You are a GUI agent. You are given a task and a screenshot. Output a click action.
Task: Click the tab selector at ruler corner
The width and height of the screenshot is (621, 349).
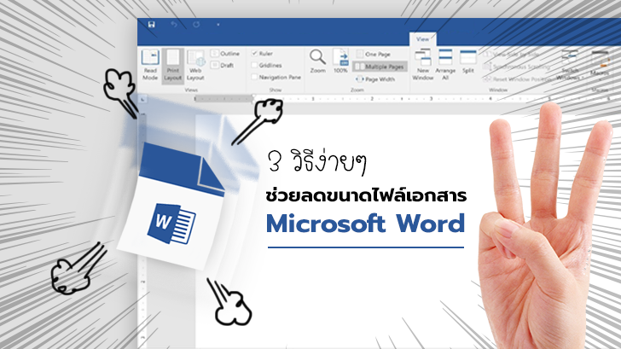pos(143,99)
